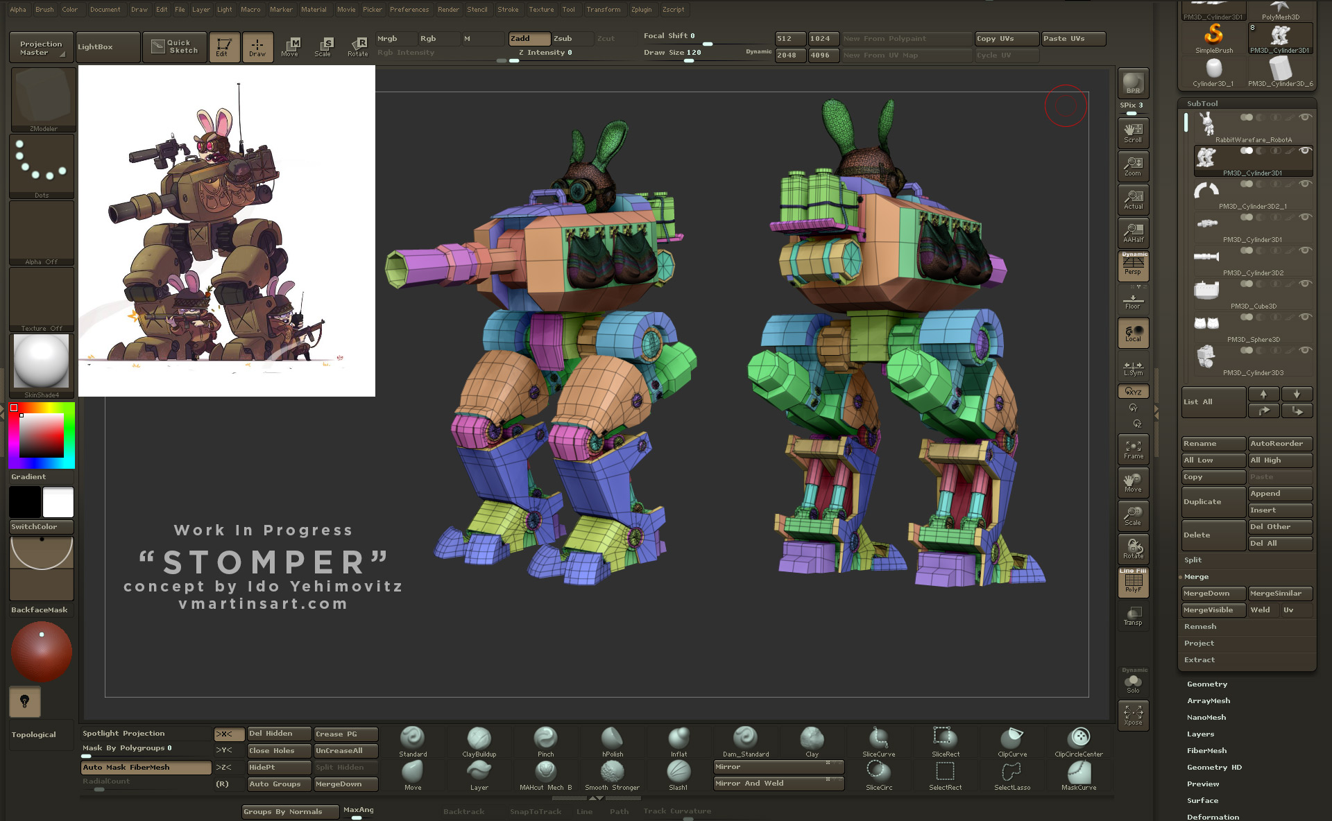Select the SelectLasso brush
Screen dimensions: 1332x821
[x=1012, y=775]
